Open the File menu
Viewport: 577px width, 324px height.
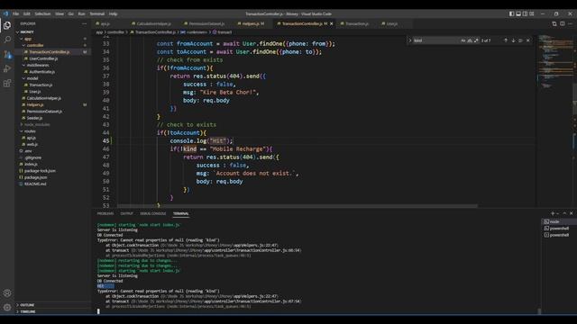click(x=15, y=14)
